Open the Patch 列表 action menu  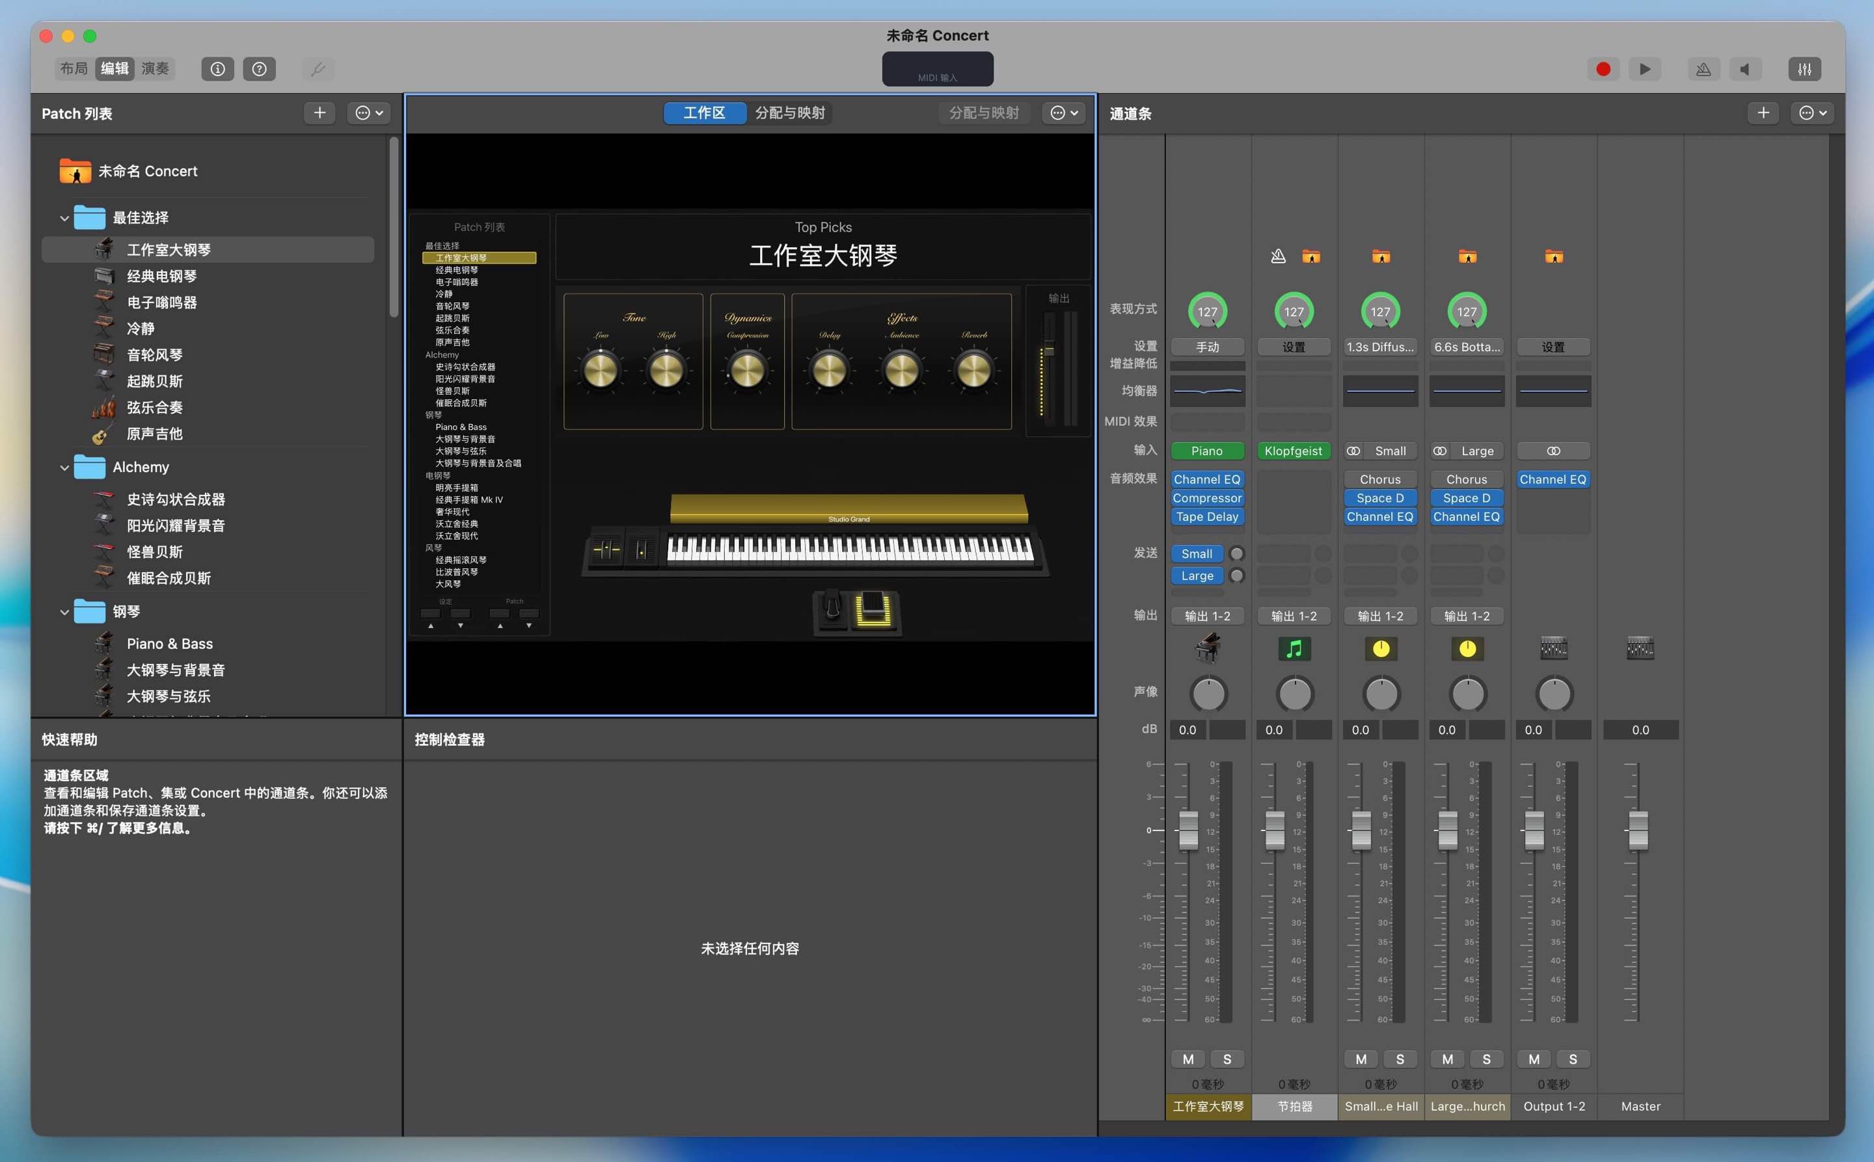point(368,112)
